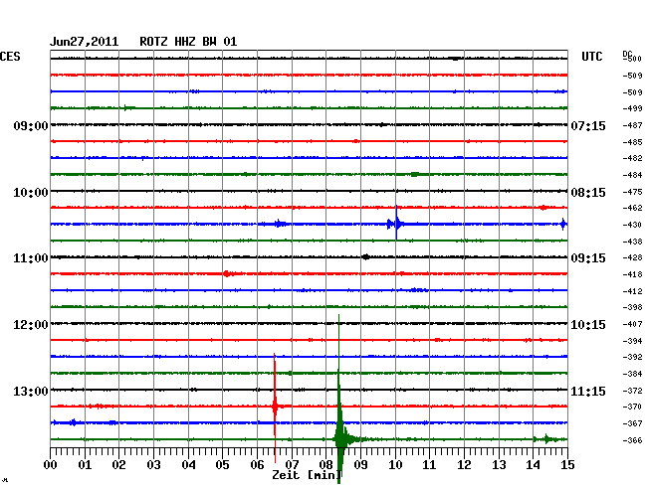Click the DC offset value -372
Viewport: 647px width, 491px height.
632,391
